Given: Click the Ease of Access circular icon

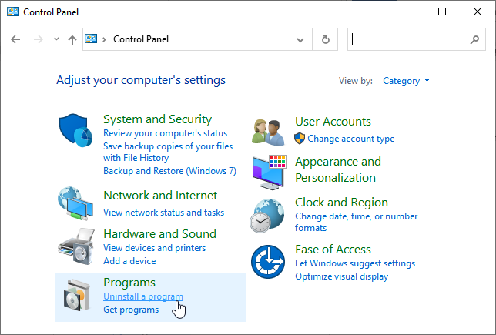Looking at the screenshot, I should coord(268,262).
